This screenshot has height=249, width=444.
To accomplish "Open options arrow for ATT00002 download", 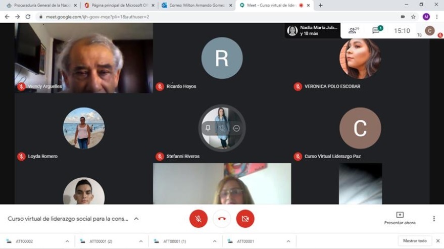I will click(x=67, y=241).
